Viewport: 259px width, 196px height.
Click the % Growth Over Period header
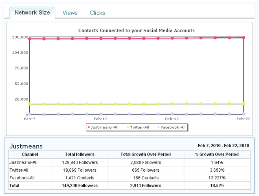(217, 154)
